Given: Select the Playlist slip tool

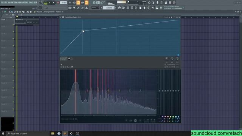Looking at the screenshot, I should click(20, 12).
